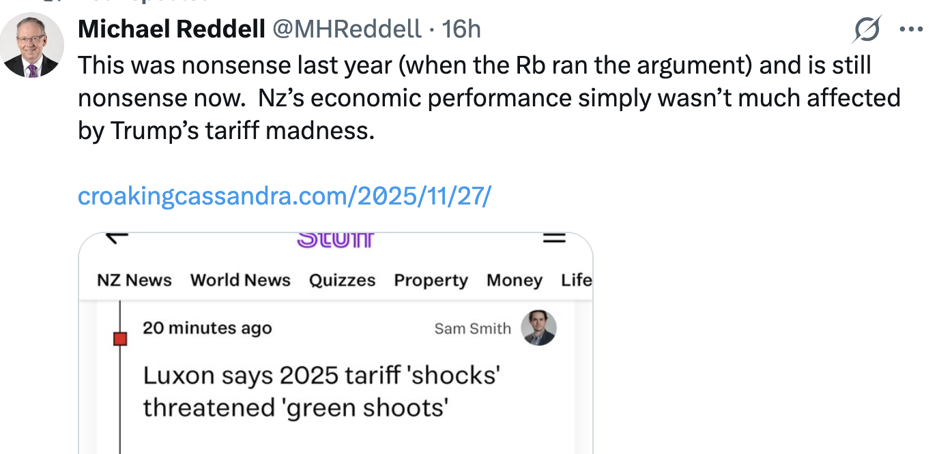The image size is (939, 454).
Task: Click Michael Reddell's profile avatar
Action: [x=31, y=45]
